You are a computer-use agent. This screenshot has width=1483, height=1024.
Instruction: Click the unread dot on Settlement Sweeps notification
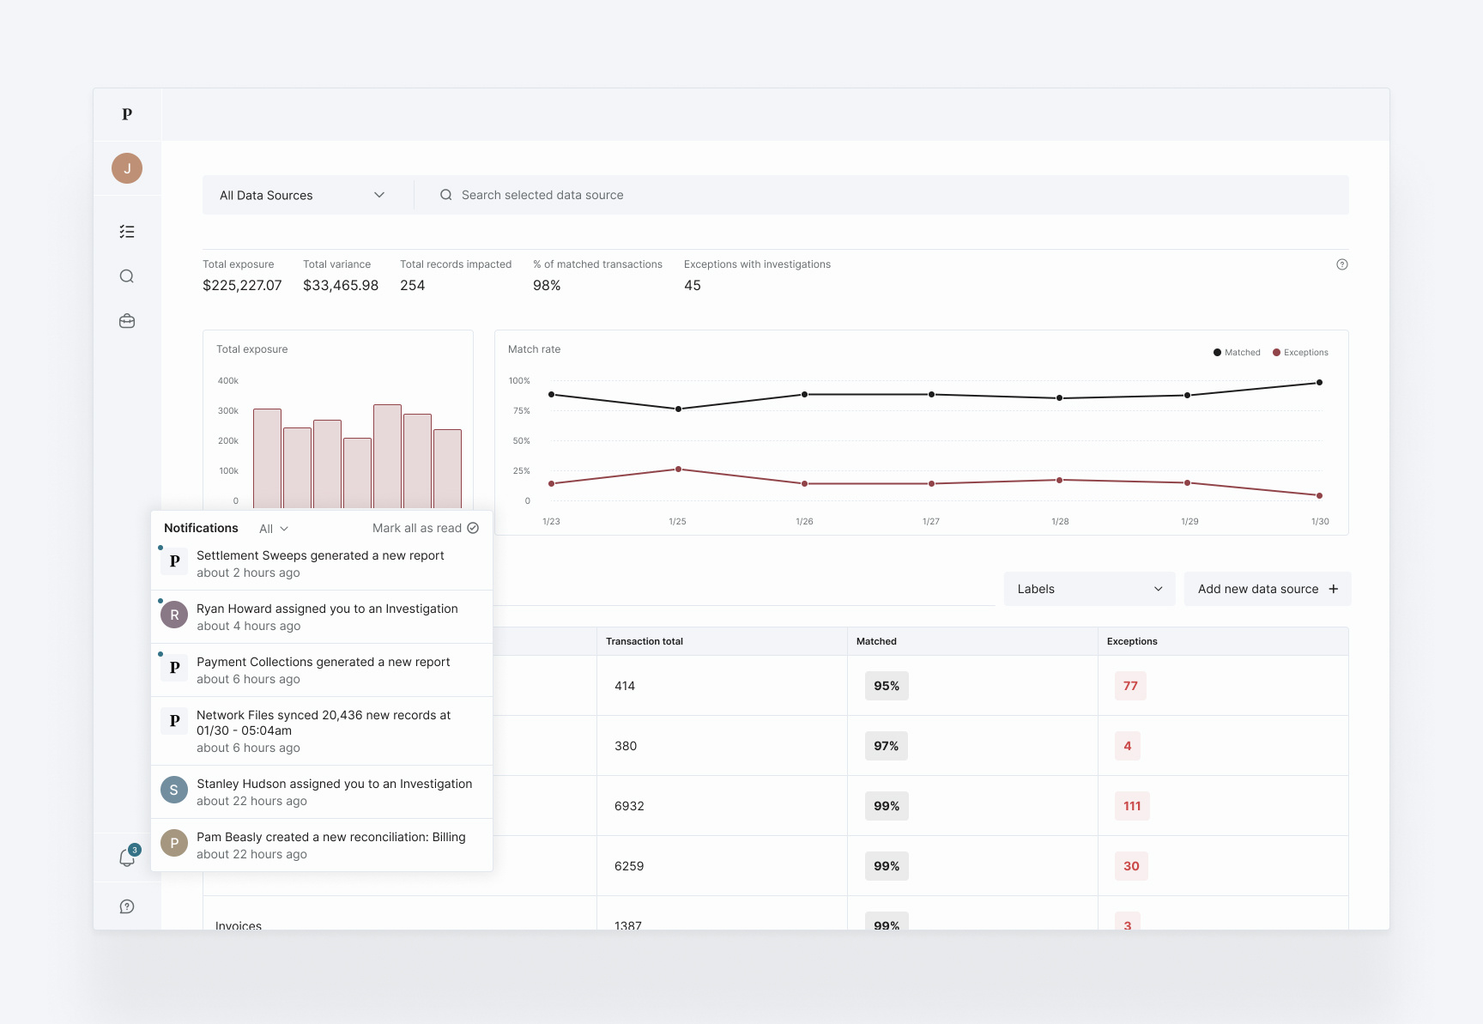[160, 547]
